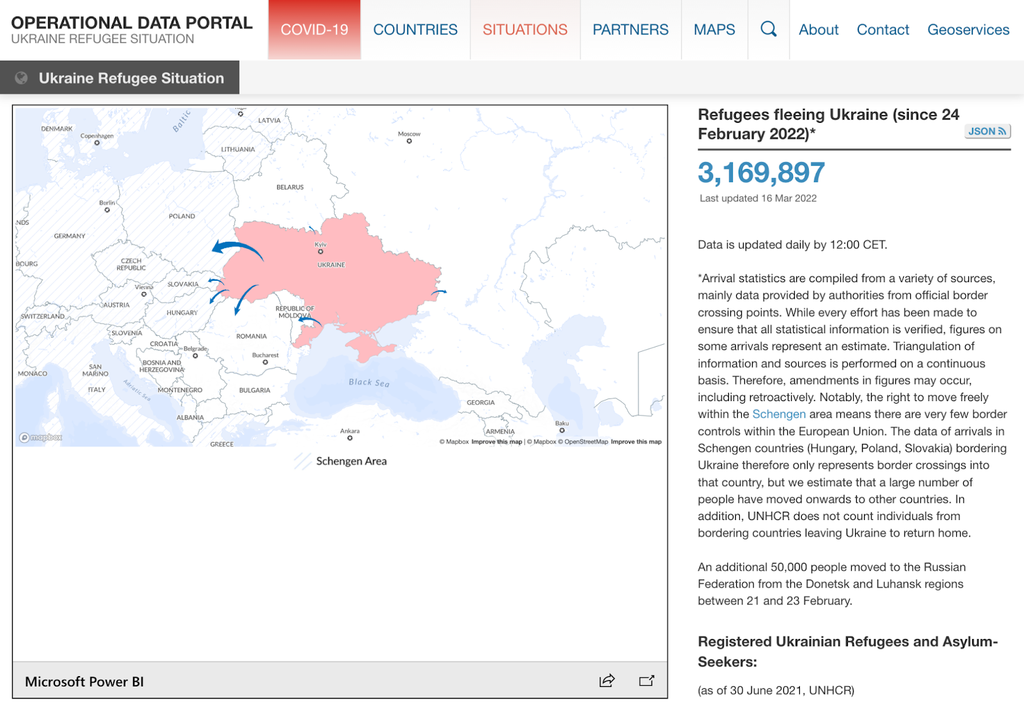Click the Berlin city marker on the map
Viewport: 1024px width, 712px height.
[107, 210]
